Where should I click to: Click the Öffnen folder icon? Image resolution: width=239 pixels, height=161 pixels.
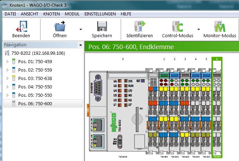pos(59,27)
